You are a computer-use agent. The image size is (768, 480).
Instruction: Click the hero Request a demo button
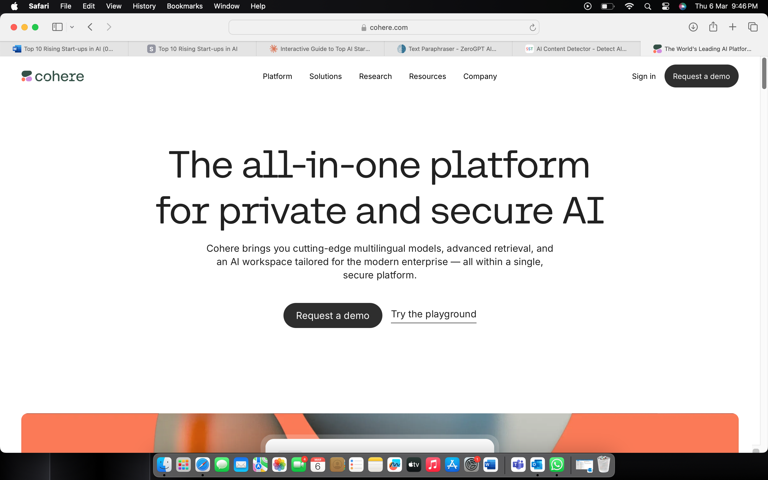pos(333,315)
